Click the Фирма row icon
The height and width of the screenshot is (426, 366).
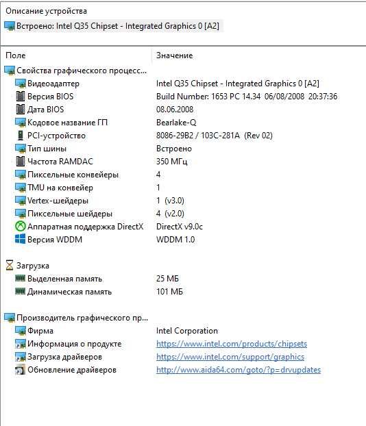(21, 331)
